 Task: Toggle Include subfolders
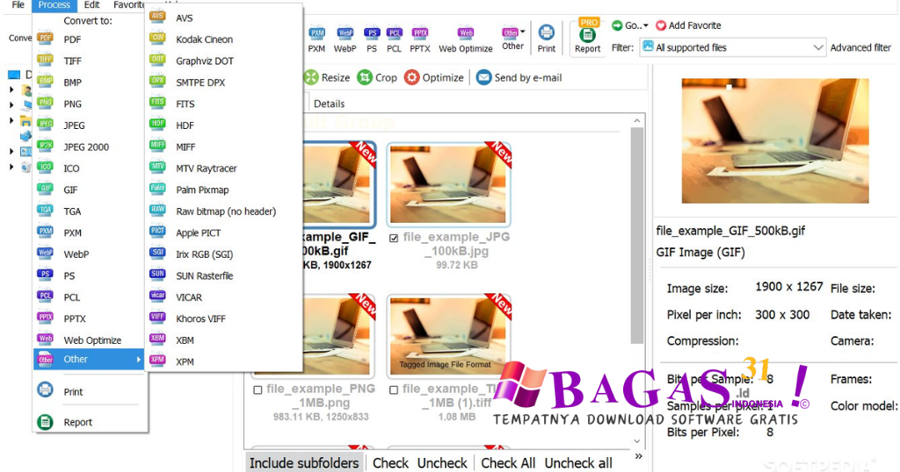point(304,463)
